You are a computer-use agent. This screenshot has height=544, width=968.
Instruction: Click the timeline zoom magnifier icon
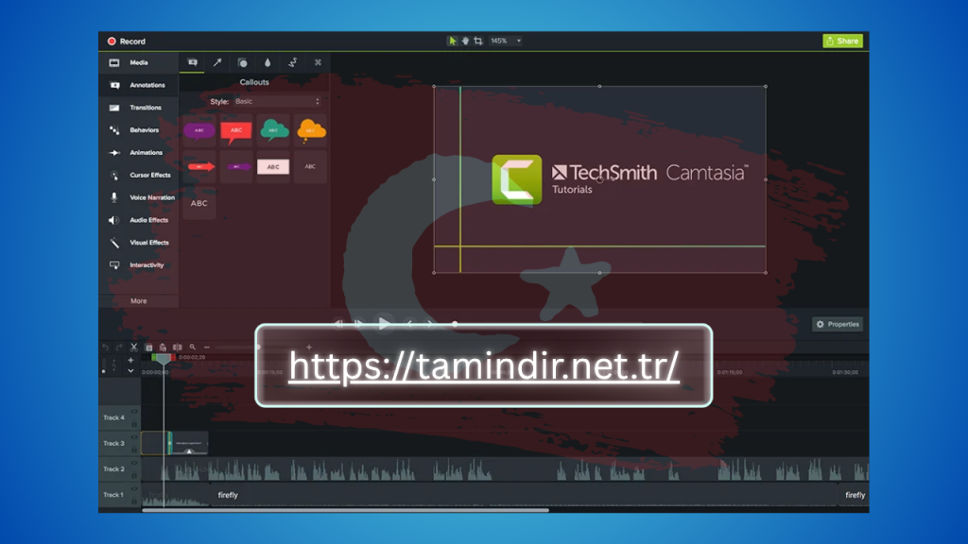[193, 348]
